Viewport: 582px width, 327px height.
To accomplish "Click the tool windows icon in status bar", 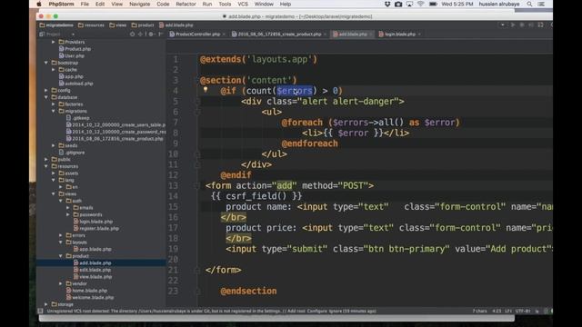I will click(40, 311).
